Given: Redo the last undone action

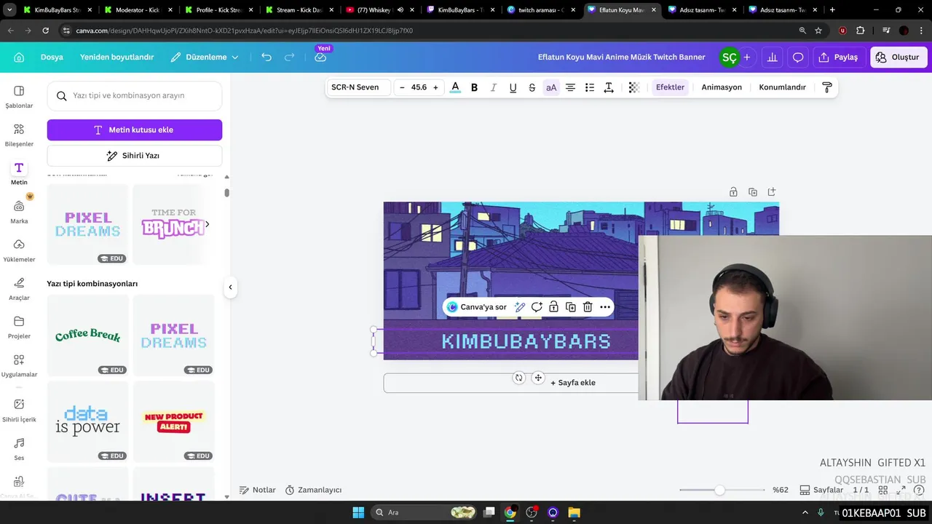Looking at the screenshot, I should click(x=290, y=57).
